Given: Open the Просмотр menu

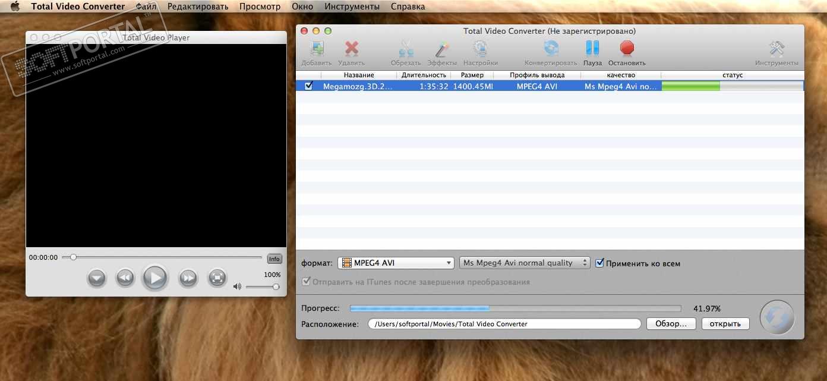Looking at the screenshot, I should pyautogui.click(x=260, y=7).
